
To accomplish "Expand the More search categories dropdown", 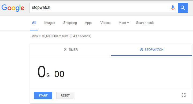I will 124,23.
